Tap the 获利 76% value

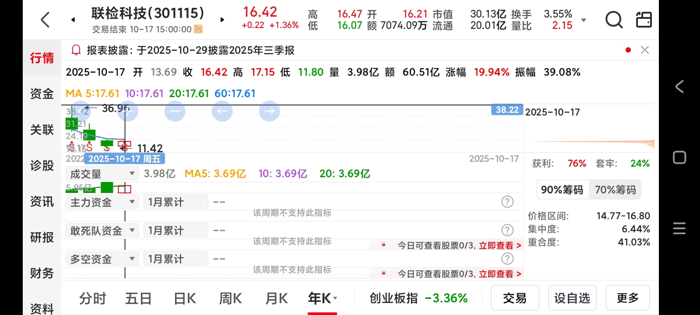coord(577,163)
